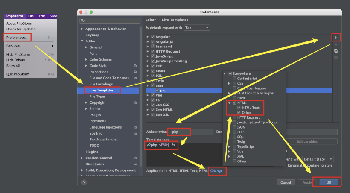Screen dimensions: 350x193
Task: Select Keymap in settings tree
Action: (x=93, y=35)
